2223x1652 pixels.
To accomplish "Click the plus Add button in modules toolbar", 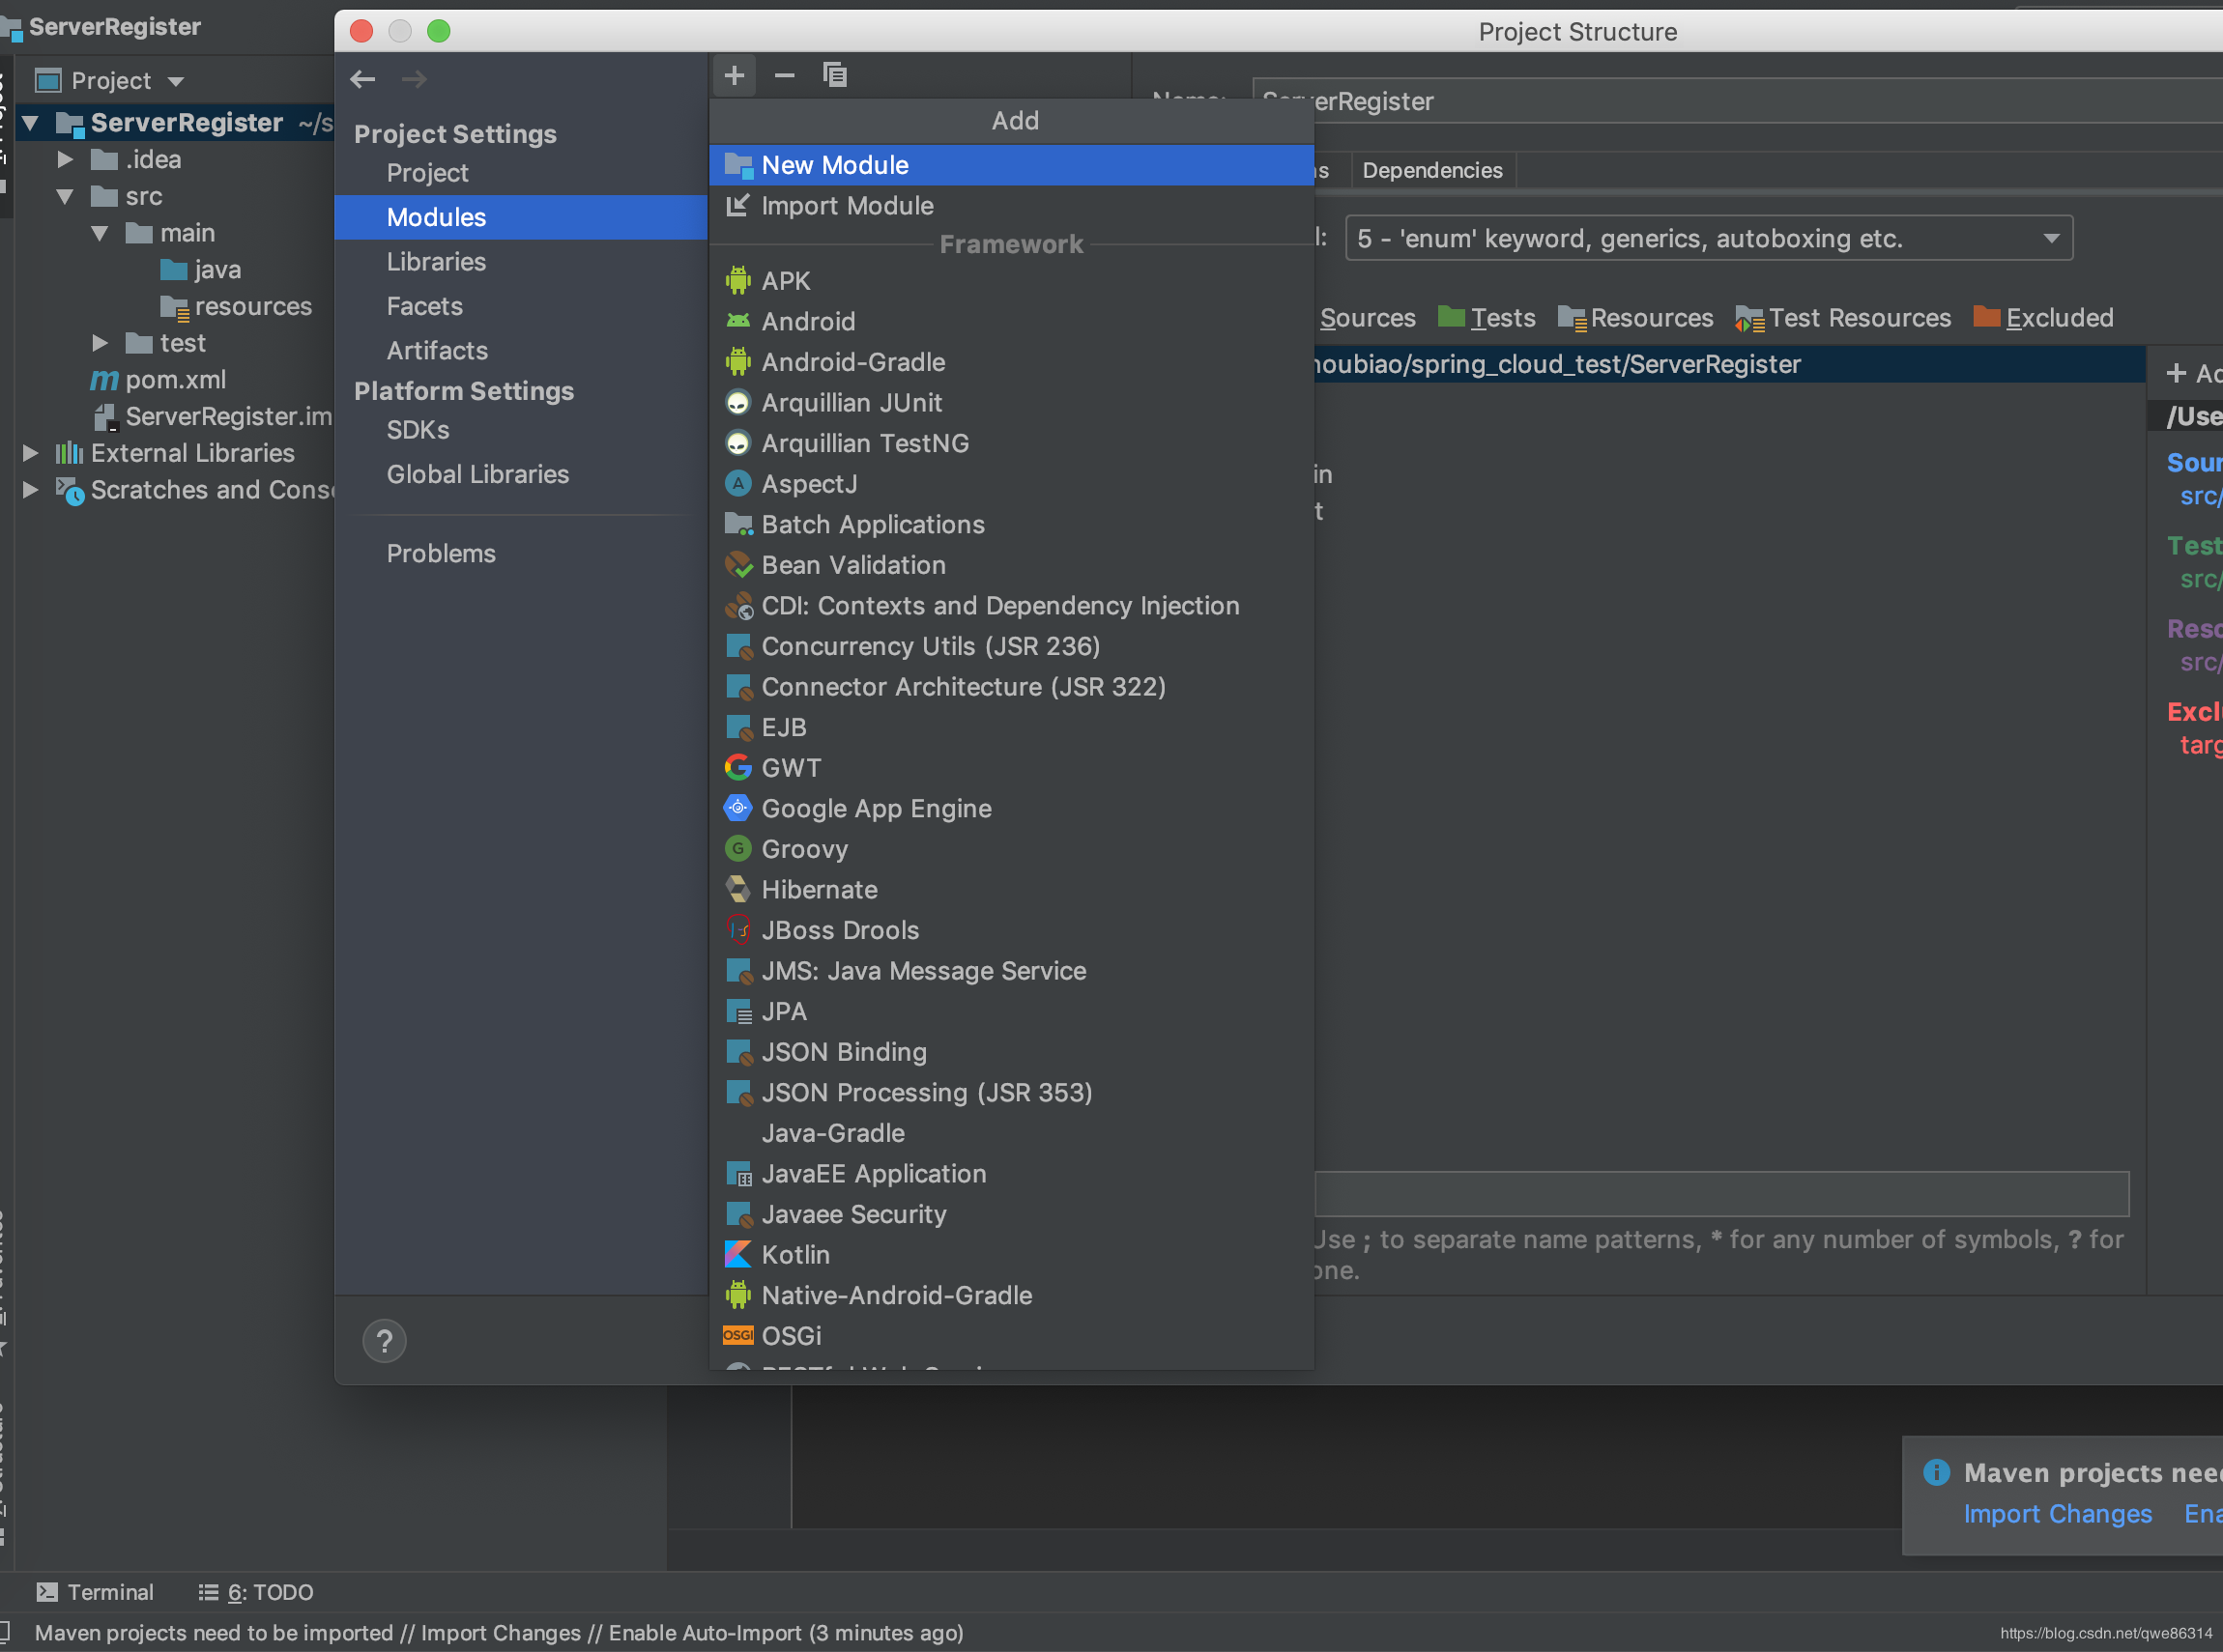I will coord(735,75).
